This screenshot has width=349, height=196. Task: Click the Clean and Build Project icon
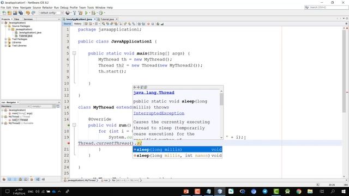point(80,13)
